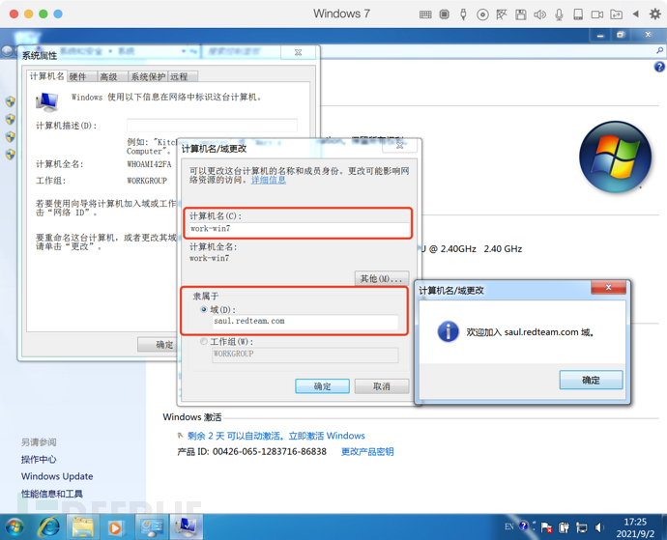The image size is (667, 540).
Task: Click 确定 in the welcome domain dialog
Action: 591,381
